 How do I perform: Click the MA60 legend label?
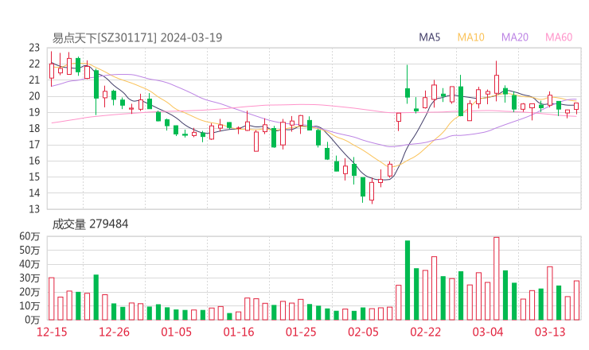point(559,37)
